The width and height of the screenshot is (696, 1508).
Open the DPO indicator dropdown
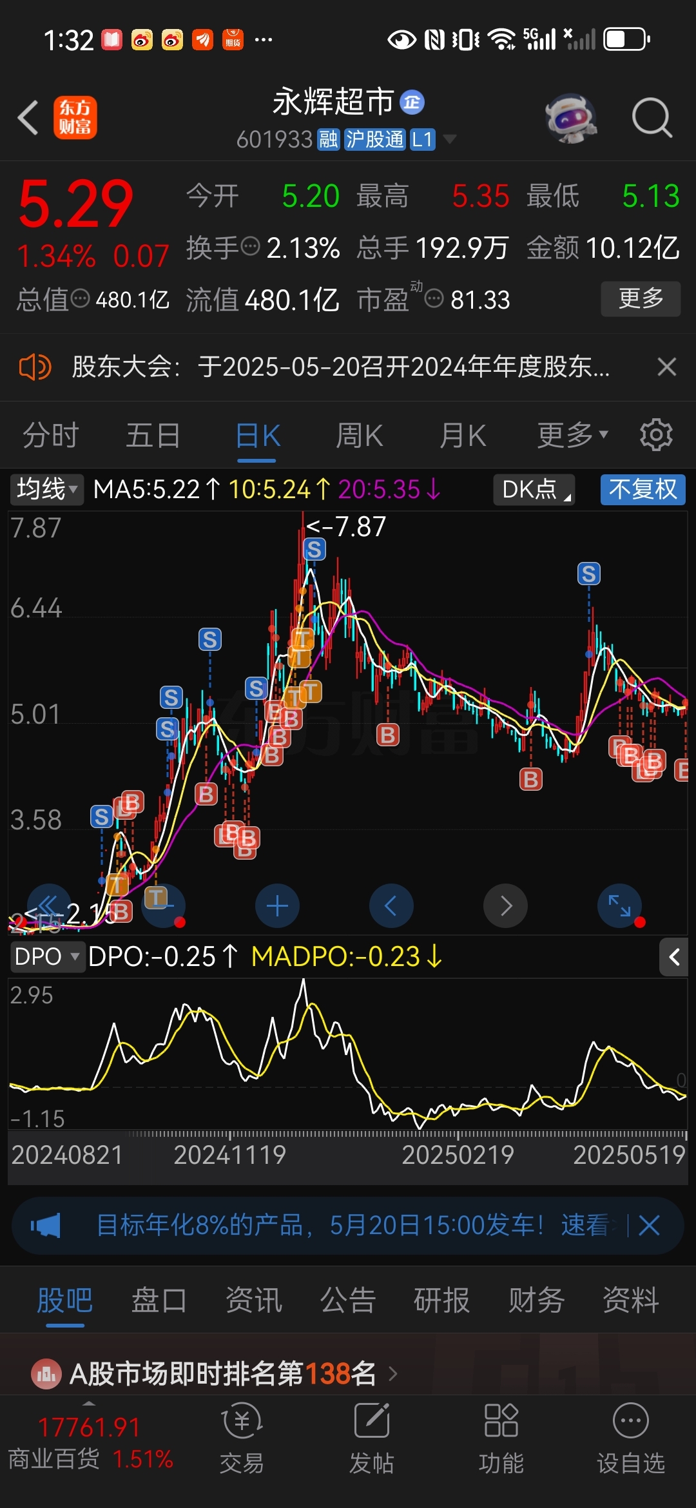pos(47,956)
